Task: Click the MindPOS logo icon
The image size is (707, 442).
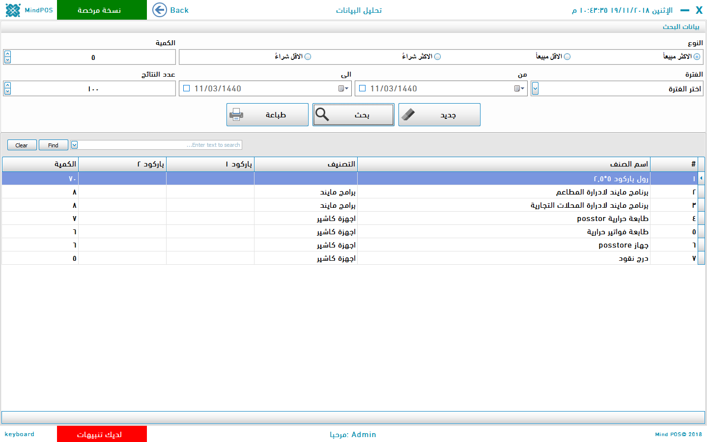Action: [13, 10]
